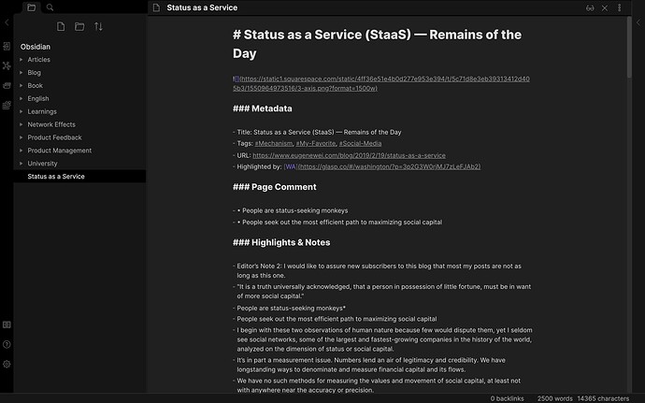This screenshot has width=645, height=403.
Task: Click the editor vertical scrollbar thumb
Action: click(629, 48)
